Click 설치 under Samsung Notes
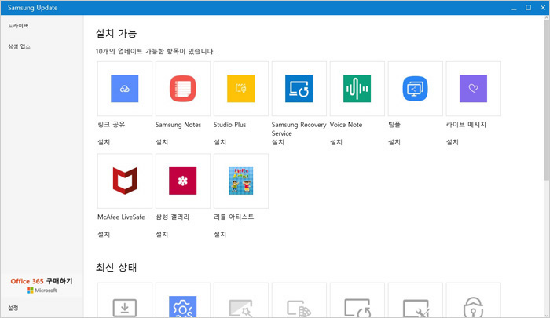 pyautogui.click(x=162, y=142)
